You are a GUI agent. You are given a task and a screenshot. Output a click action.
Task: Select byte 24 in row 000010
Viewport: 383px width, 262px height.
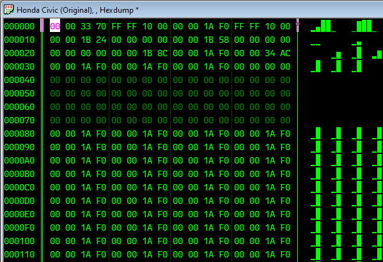coord(101,40)
